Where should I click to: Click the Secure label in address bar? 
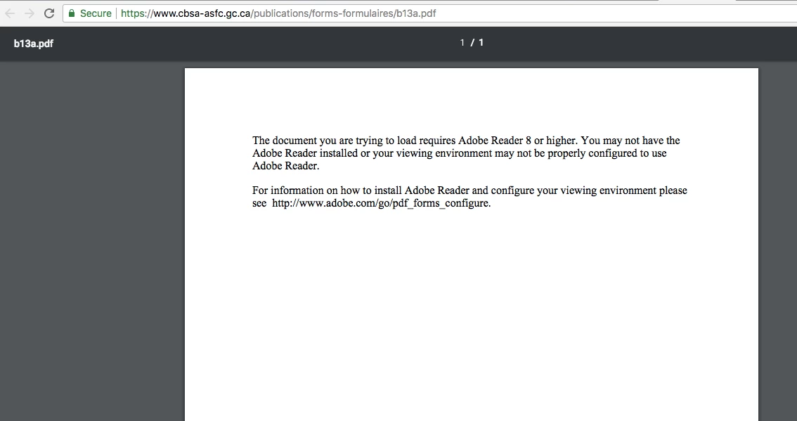pyautogui.click(x=96, y=14)
